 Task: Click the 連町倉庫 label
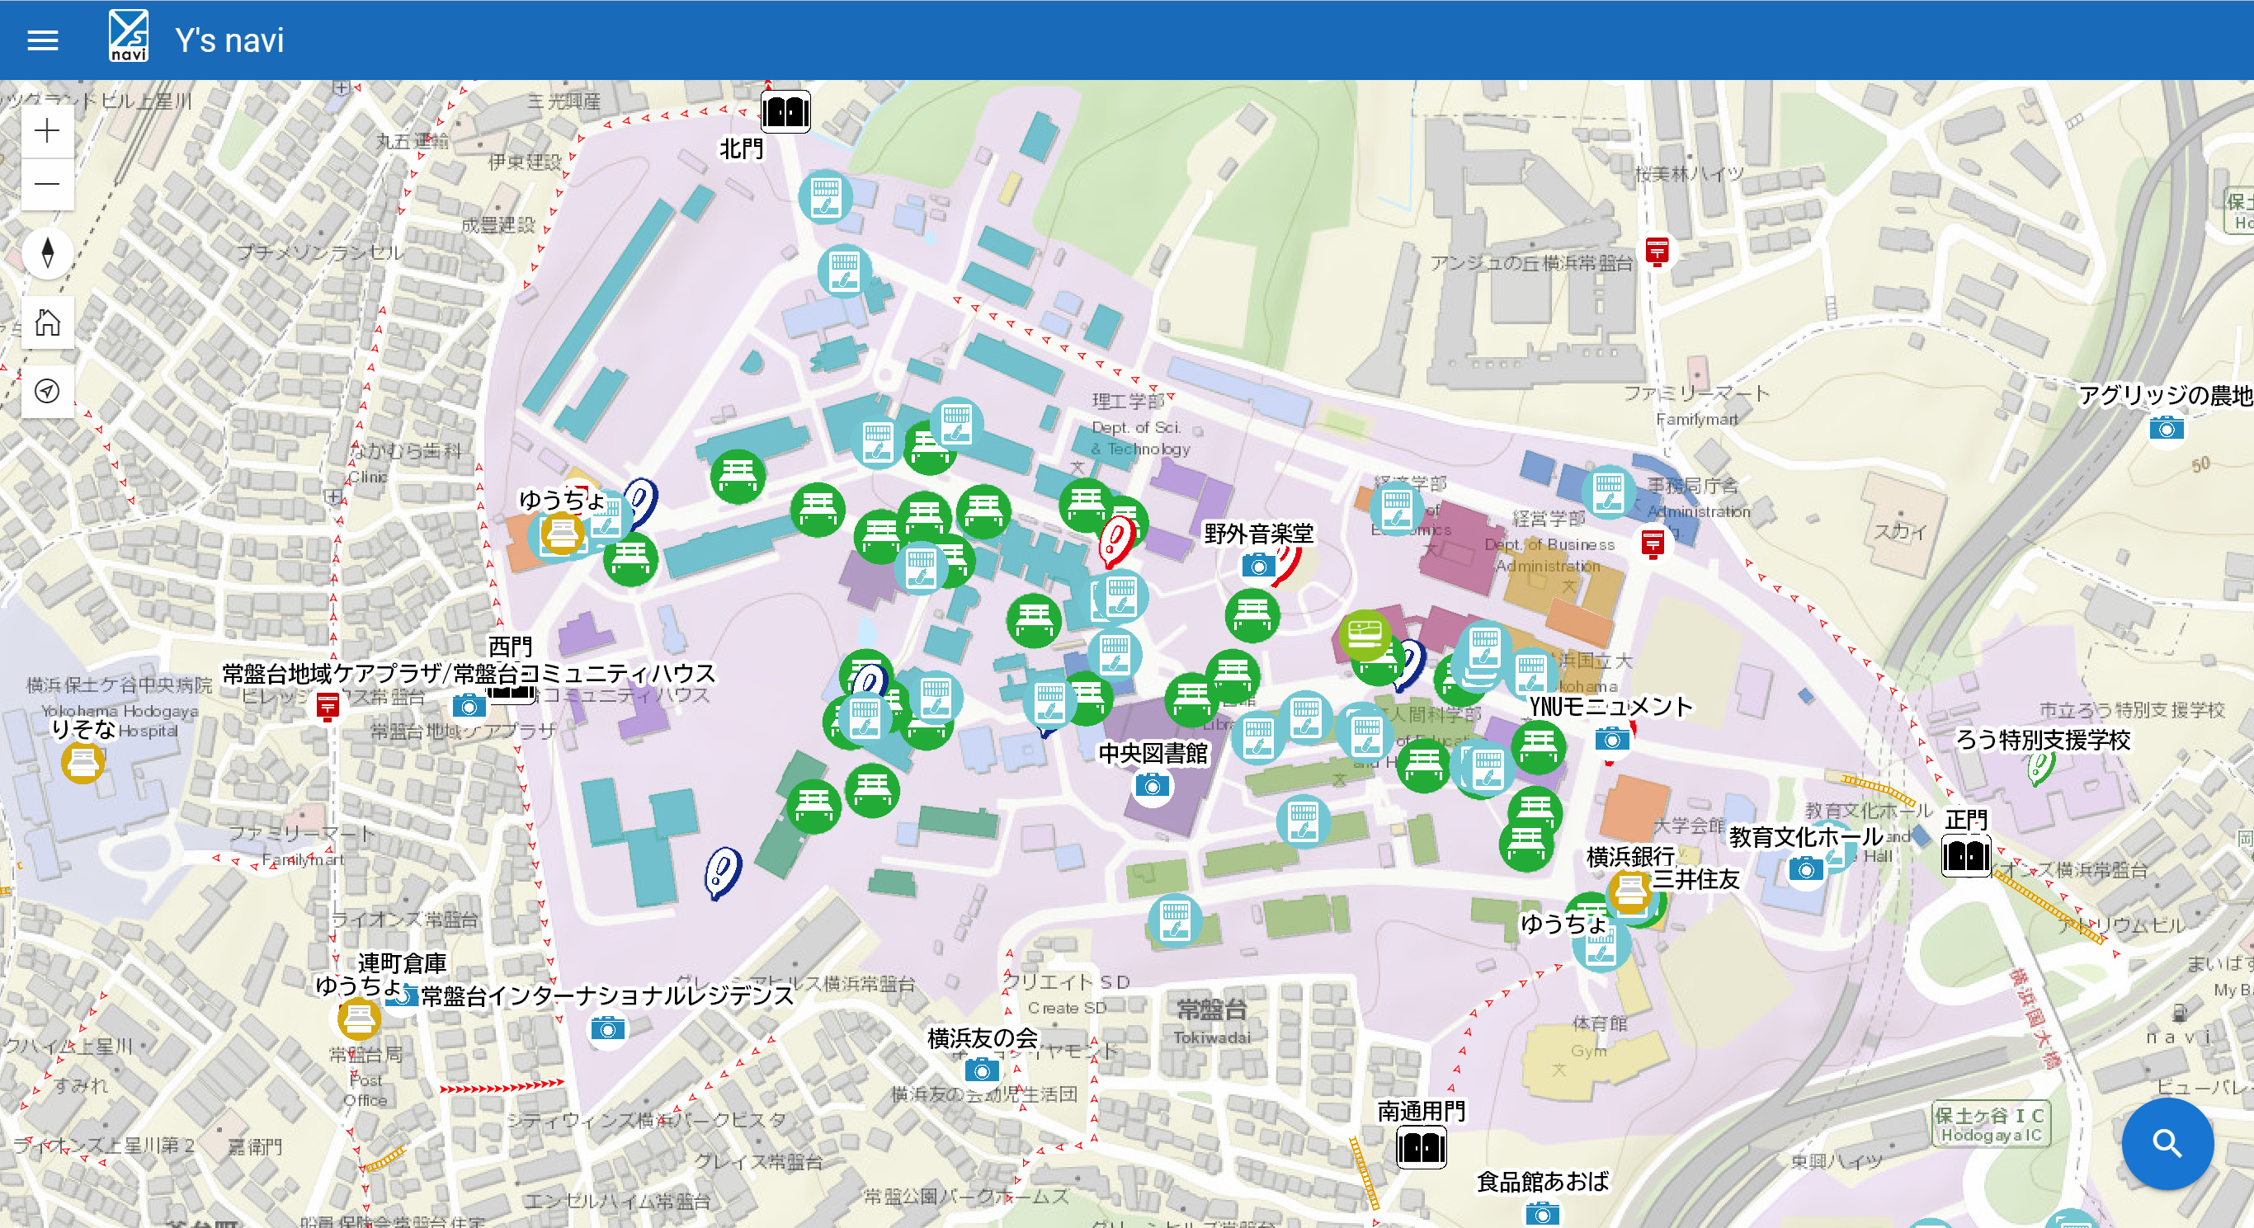click(403, 963)
